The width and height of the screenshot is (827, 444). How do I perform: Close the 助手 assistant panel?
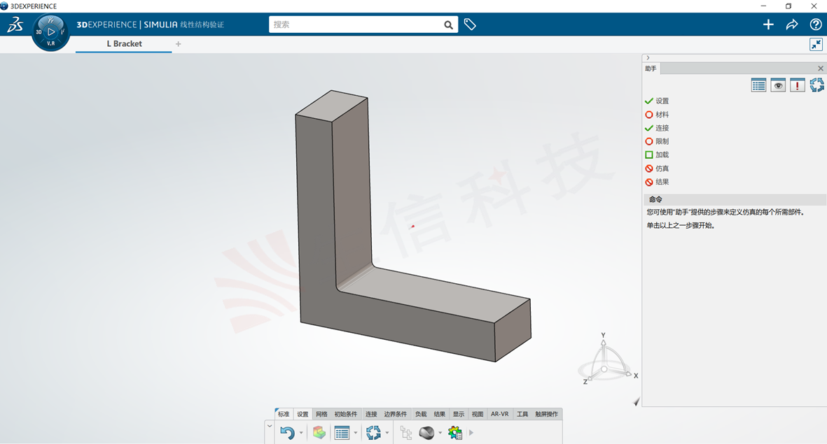coord(820,69)
